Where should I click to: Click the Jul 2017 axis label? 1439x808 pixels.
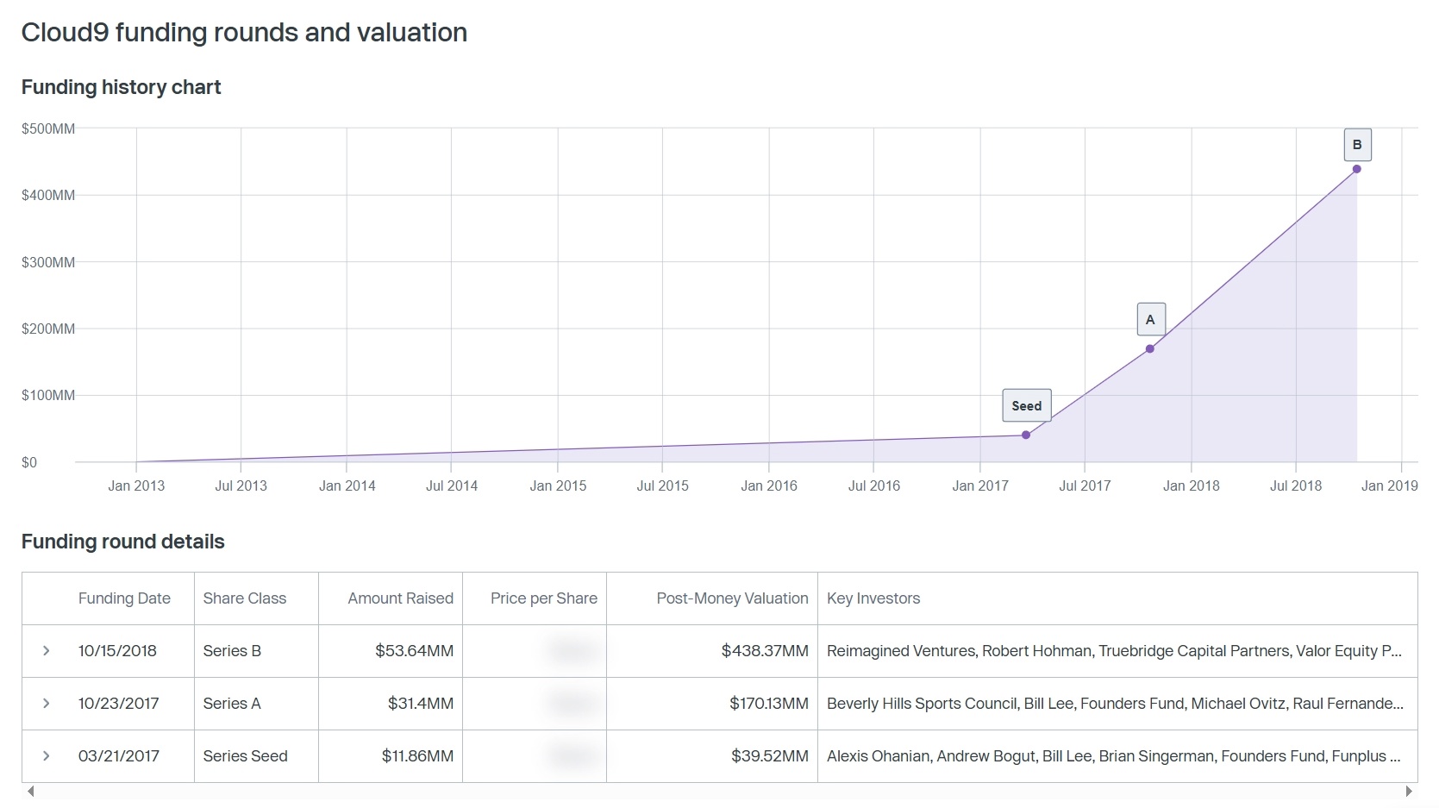coord(1085,486)
